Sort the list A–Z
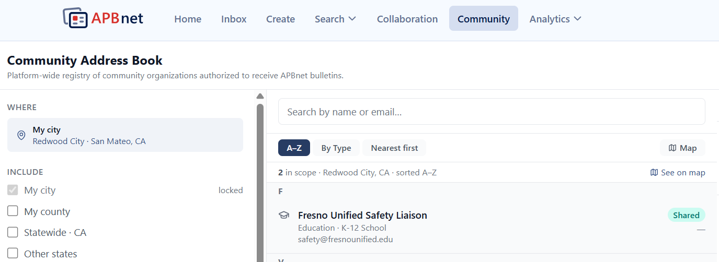 (294, 148)
